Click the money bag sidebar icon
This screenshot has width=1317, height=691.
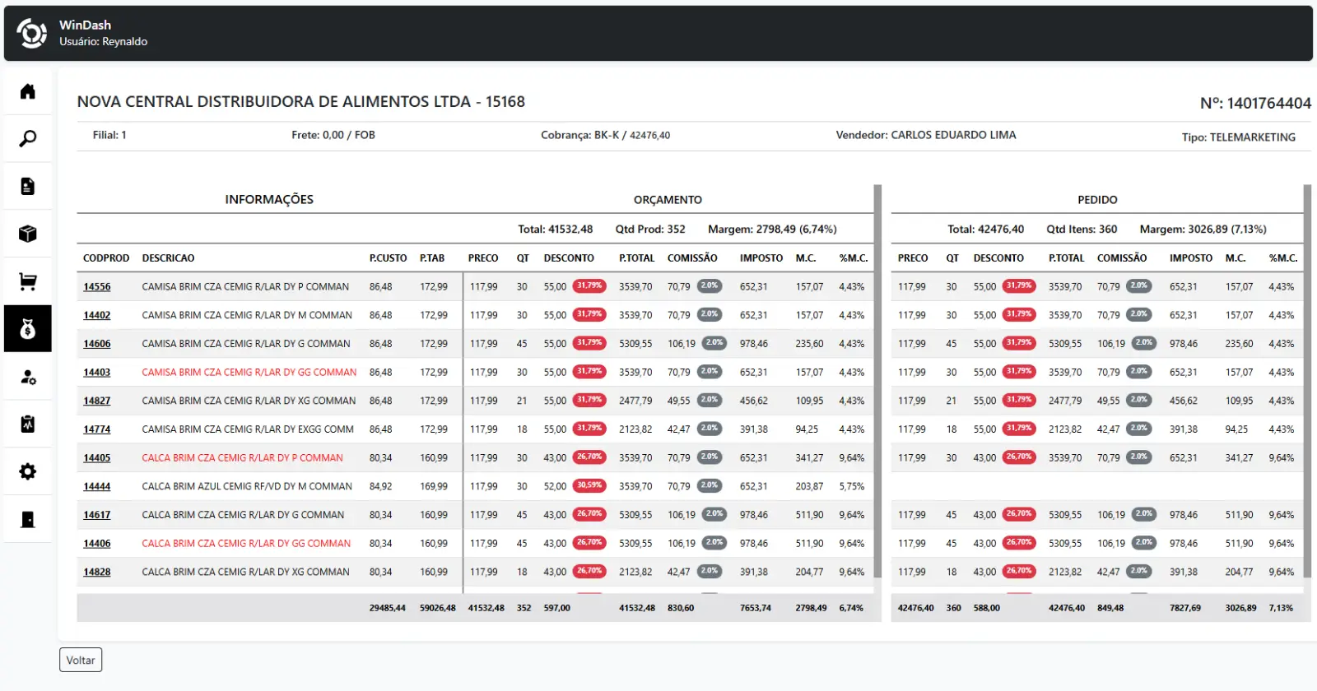point(28,329)
